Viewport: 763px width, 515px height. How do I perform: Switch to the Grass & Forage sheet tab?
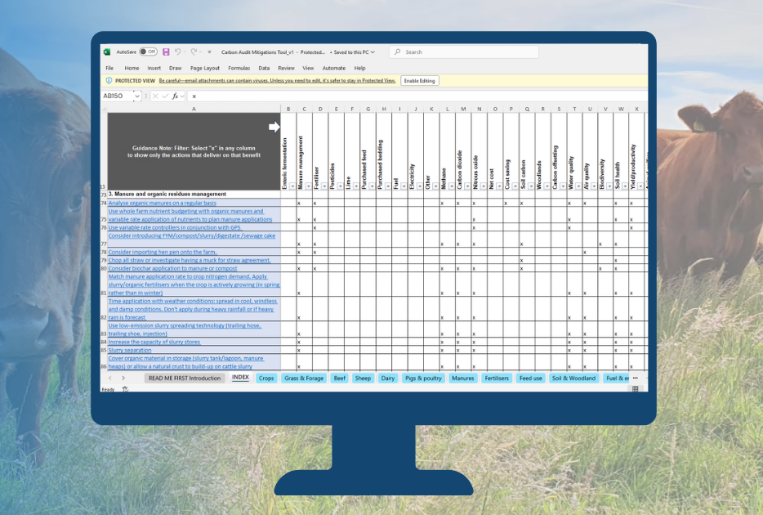[304, 378]
